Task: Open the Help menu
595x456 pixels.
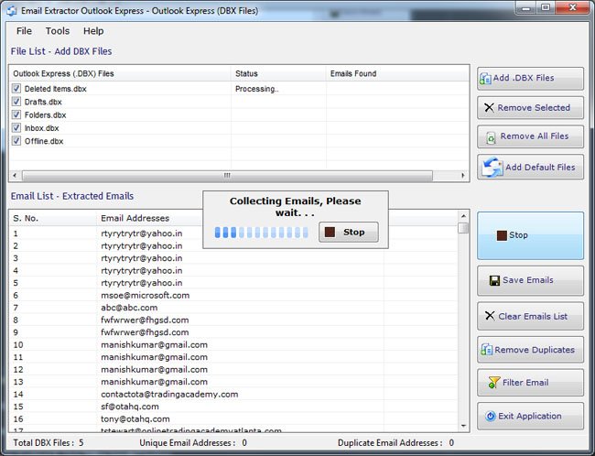Action: [93, 31]
